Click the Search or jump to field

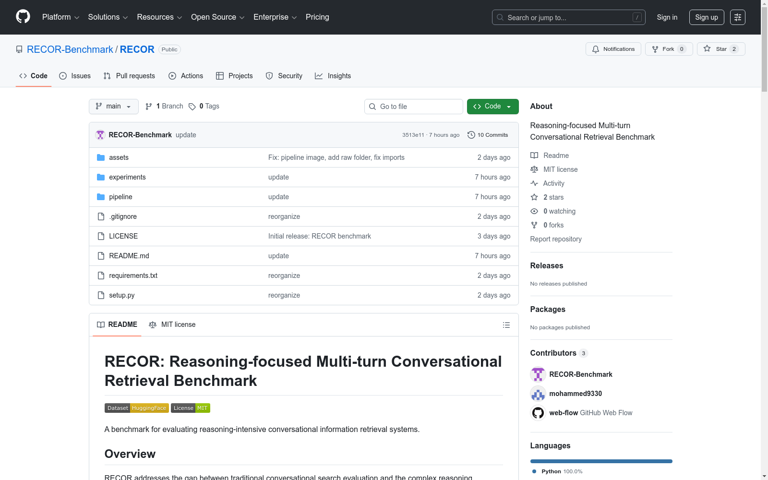569,17
